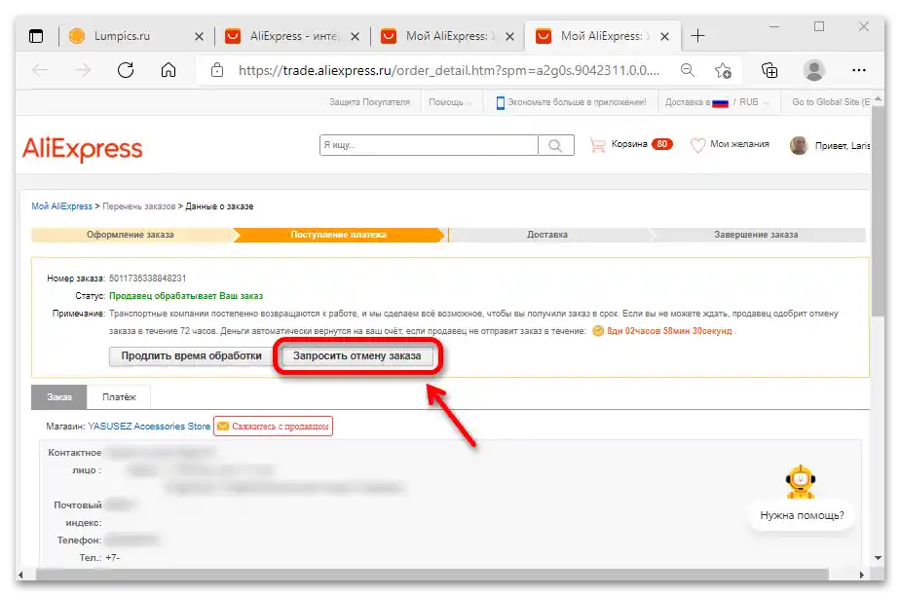The height and width of the screenshot is (596, 900).
Task: Click Свяжитесь с продавцом button
Action: [273, 427]
